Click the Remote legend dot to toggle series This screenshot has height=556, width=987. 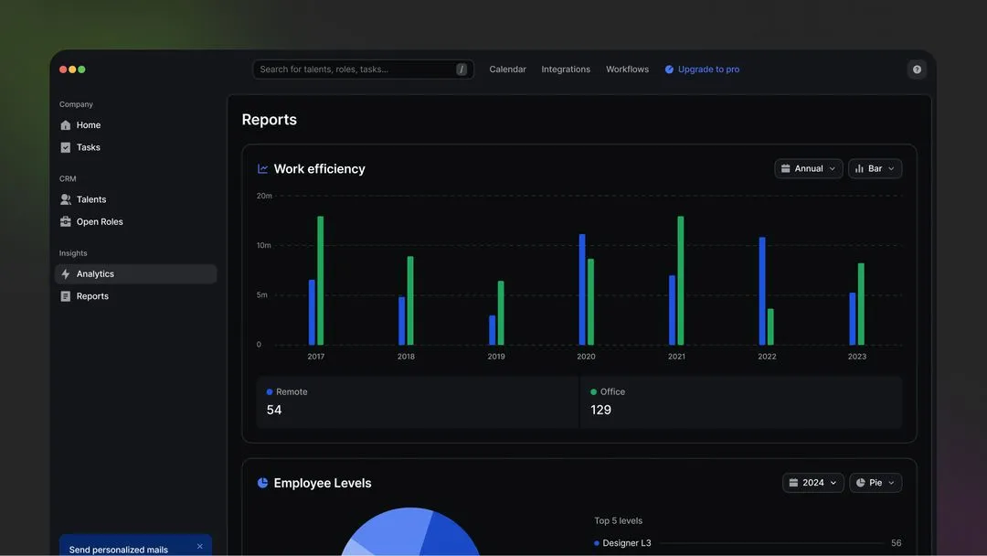pyautogui.click(x=270, y=391)
